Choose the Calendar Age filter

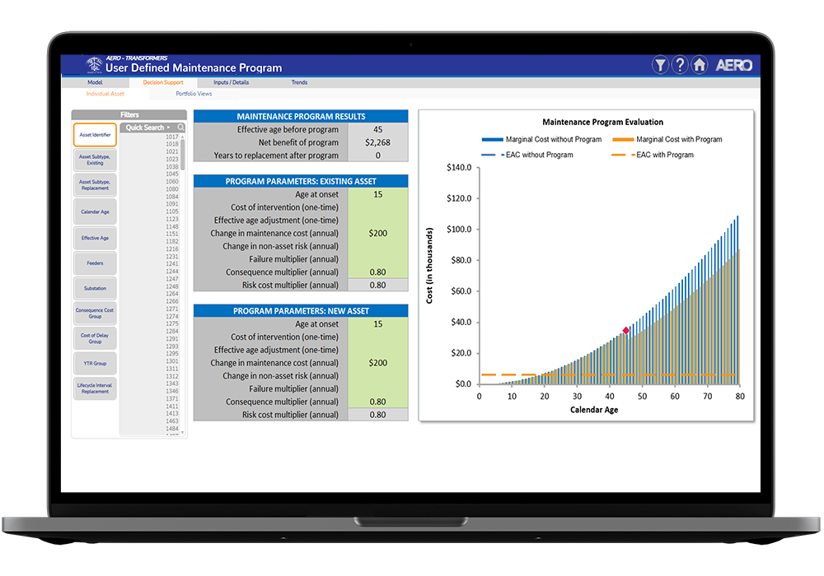(95, 212)
